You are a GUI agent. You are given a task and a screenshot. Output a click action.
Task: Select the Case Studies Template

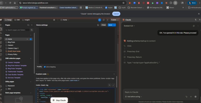click(x=16, y=75)
